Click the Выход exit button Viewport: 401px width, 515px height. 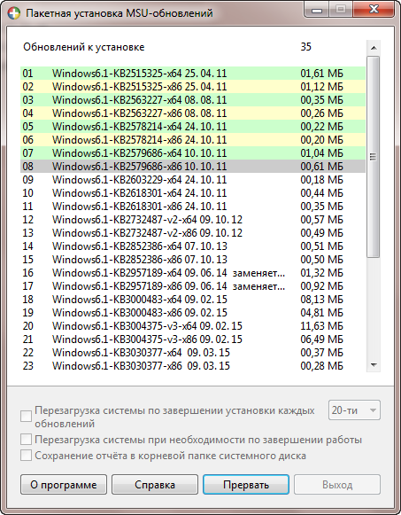point(337,485)
